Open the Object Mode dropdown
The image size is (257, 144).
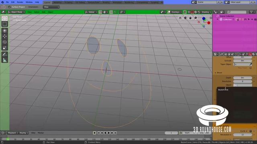click(x=16, y=12)
